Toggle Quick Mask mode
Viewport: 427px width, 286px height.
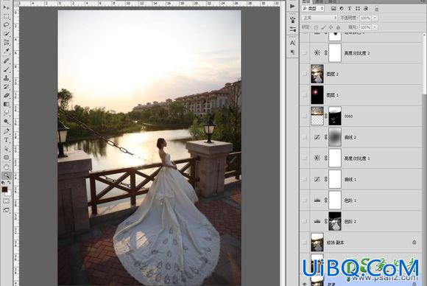[x=6, y=201]
